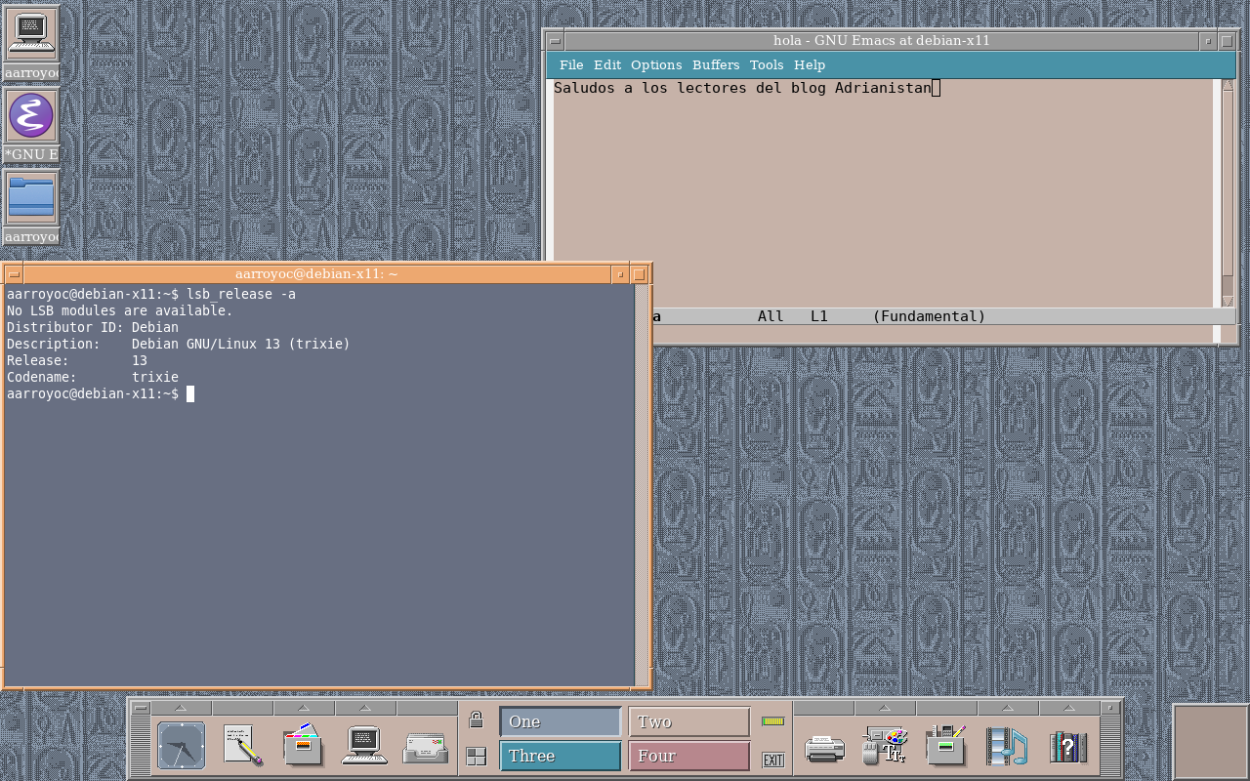Launch the Terminal from the front panel

(x=365, y=747)
